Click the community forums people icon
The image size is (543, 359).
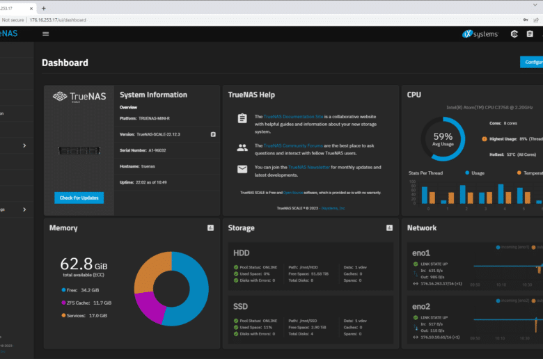[242, 147]
